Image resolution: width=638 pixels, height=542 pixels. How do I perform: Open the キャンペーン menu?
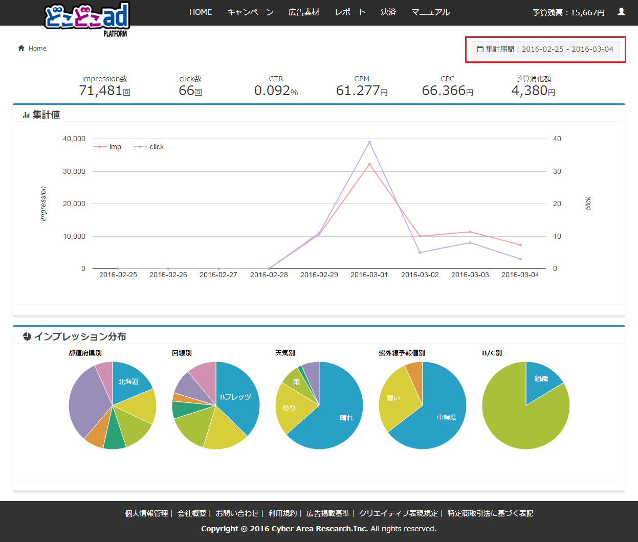250,12
